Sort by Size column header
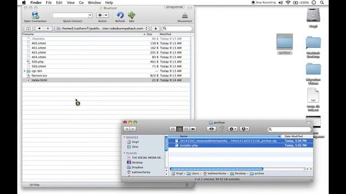Viewport: 346px width, 194px height. (152, 34)
